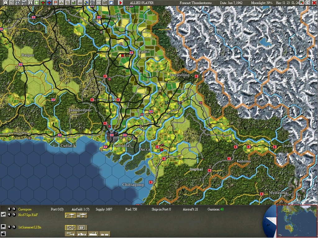Open the info 'i' toolbar icon
This screenshot has width=318, height=238.
pyautogui.click(x=30, y=2)
